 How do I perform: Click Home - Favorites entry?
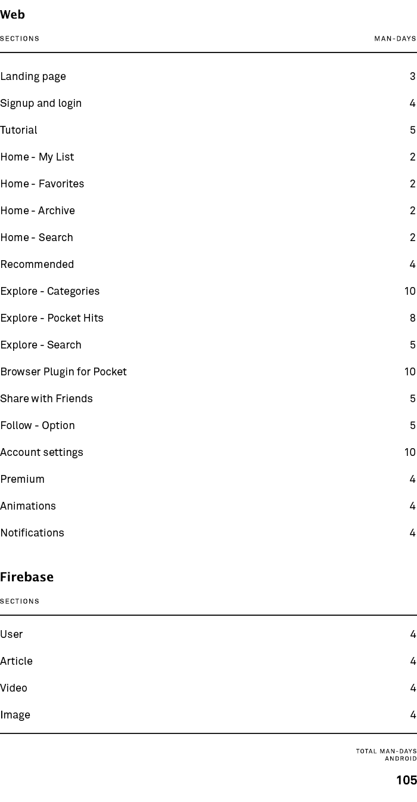pos(208,184)
